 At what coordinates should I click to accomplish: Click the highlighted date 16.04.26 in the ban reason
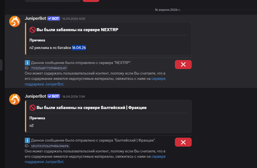(79, 48)
